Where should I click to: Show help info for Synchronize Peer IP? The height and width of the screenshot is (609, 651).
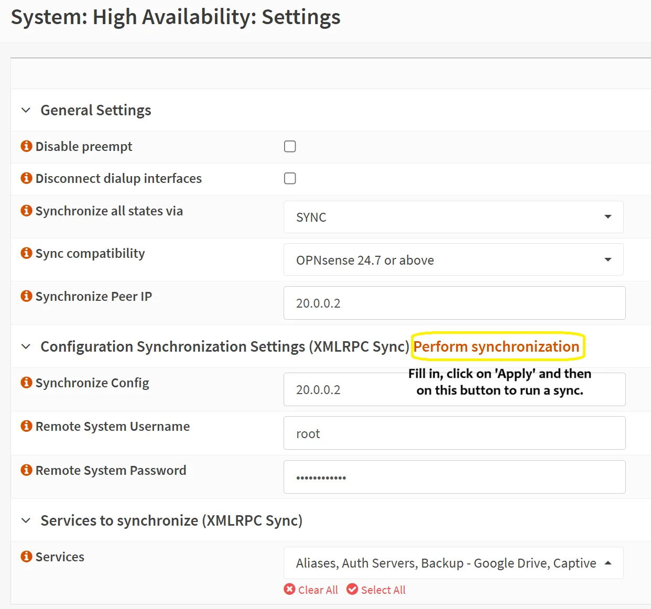tap(26, 296)
